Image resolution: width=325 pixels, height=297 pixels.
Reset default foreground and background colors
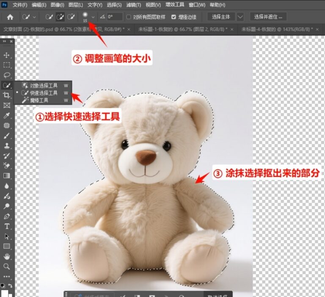coord(3,286)
